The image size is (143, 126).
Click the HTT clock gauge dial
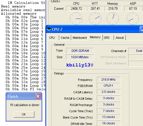[x=95, y=19]
